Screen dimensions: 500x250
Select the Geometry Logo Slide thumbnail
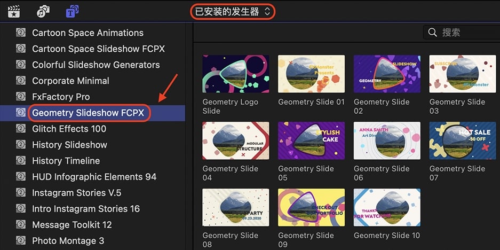point(236,74)
